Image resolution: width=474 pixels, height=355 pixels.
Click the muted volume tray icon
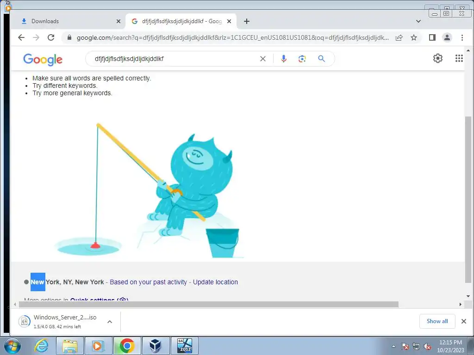click(427, 346)
